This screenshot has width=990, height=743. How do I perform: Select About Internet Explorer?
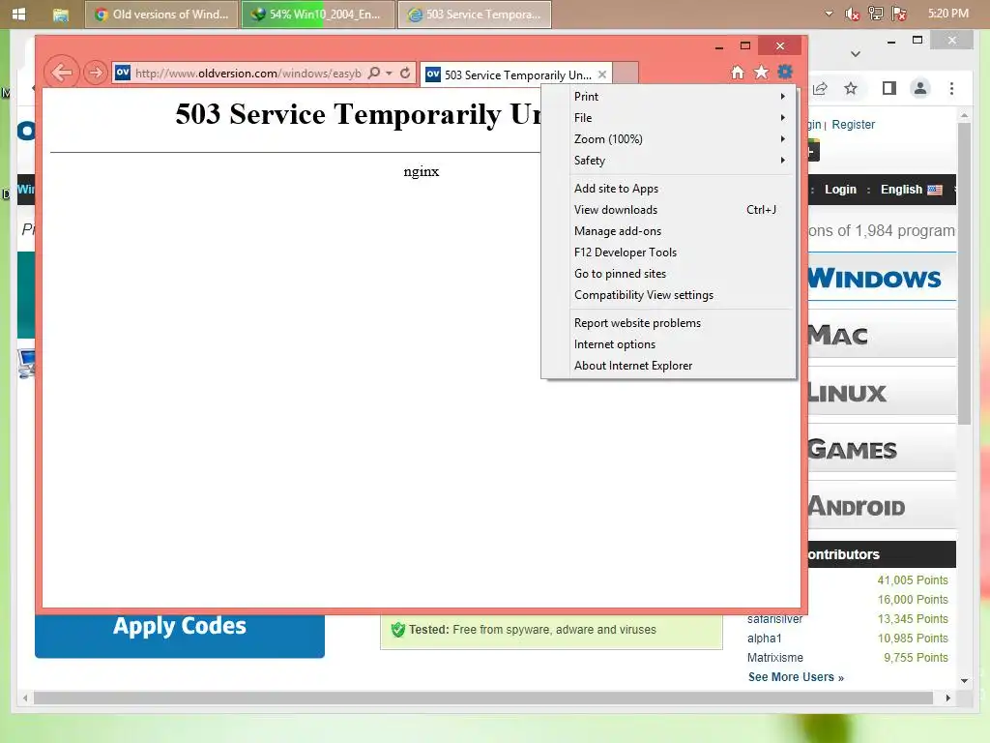click(669, 366)
